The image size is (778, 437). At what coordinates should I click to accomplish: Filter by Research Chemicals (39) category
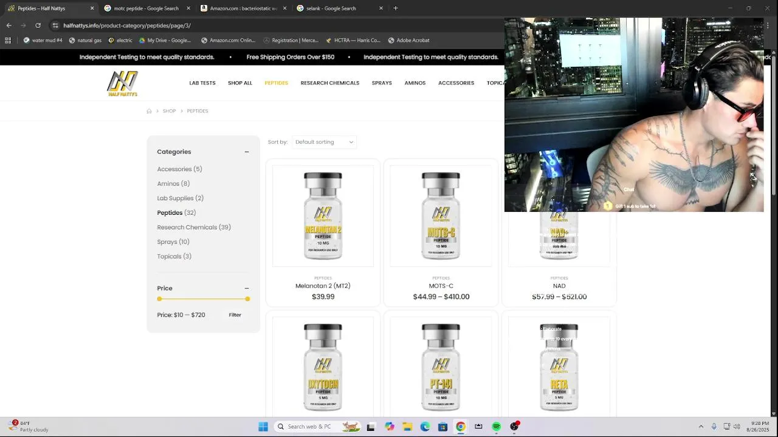(x=194, y=228)
